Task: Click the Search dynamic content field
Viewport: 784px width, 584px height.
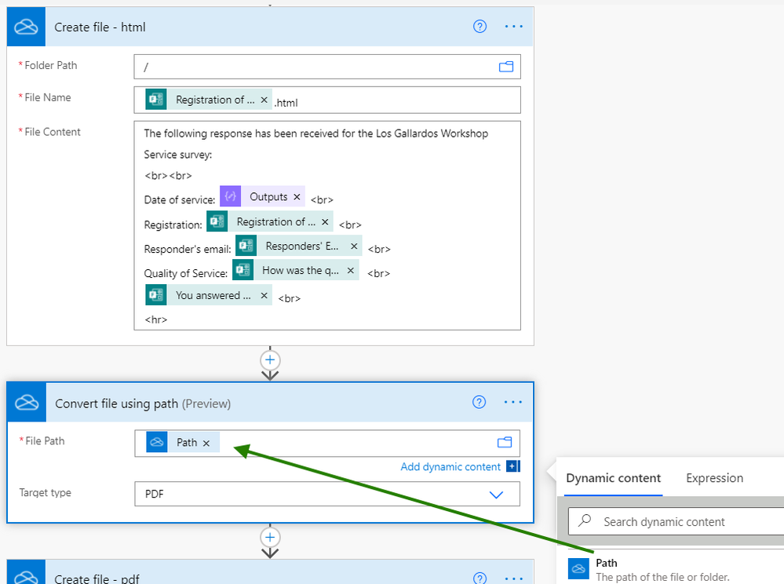Action: tap(676, 521)
